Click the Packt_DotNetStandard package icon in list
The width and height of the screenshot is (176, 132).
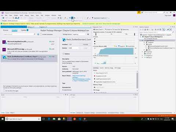(4, 57)
